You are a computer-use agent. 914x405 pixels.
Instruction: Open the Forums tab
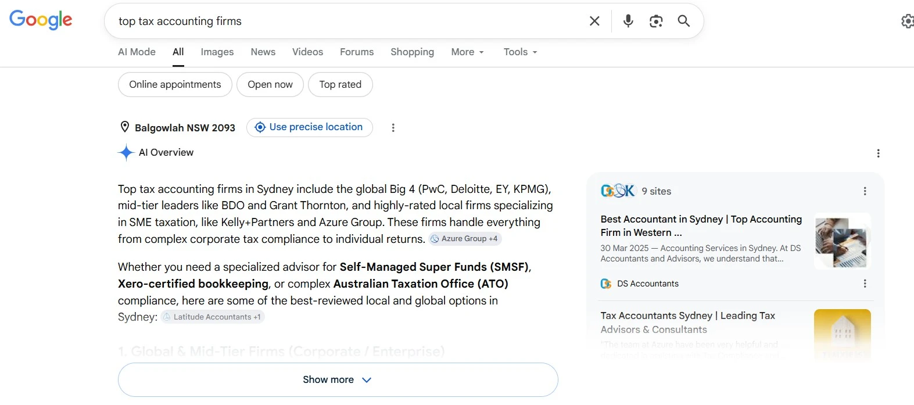[x=357, y=52]
